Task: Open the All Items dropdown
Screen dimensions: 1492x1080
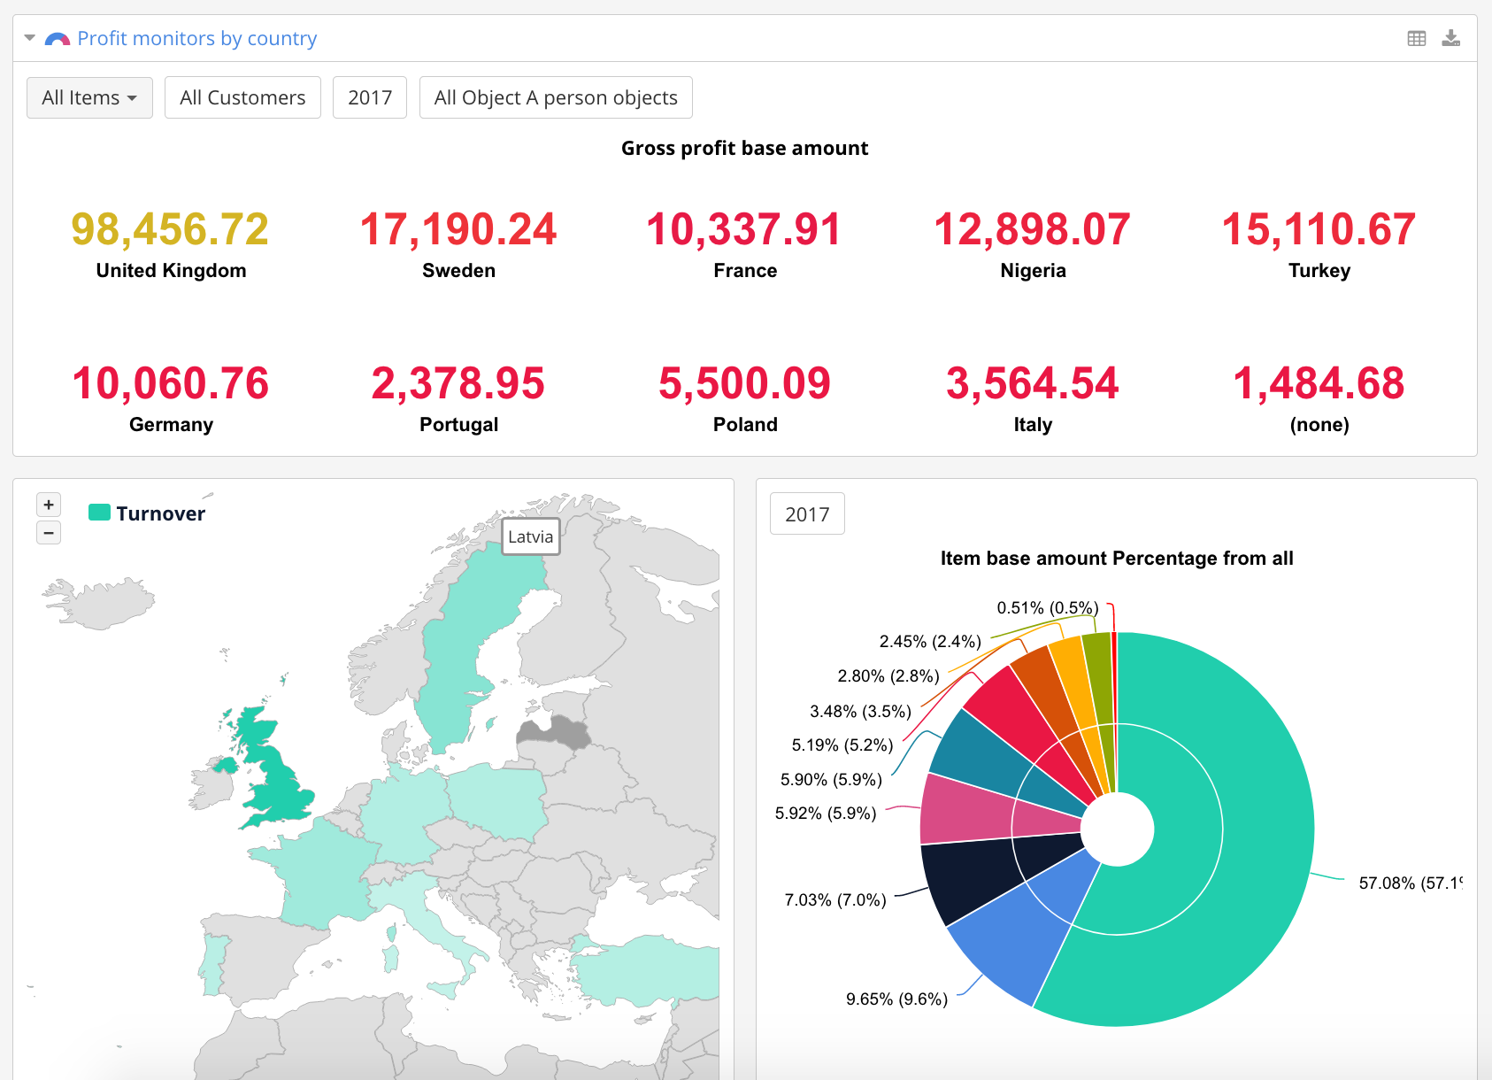Action: click(89, 97)
